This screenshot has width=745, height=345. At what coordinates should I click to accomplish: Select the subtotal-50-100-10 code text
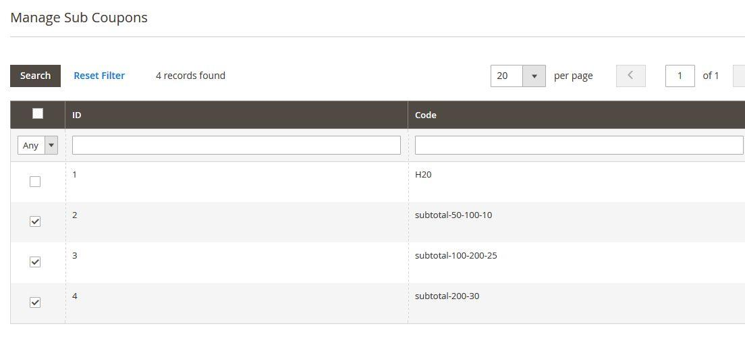point(453,215)
